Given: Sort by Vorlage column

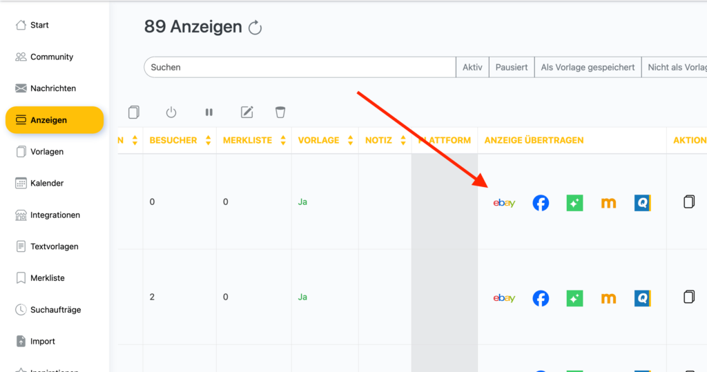Looking at the screenshot, I should pos(349,140).
